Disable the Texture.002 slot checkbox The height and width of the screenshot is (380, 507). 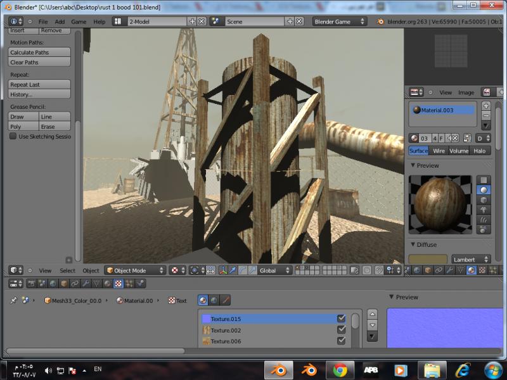[342, 330]
